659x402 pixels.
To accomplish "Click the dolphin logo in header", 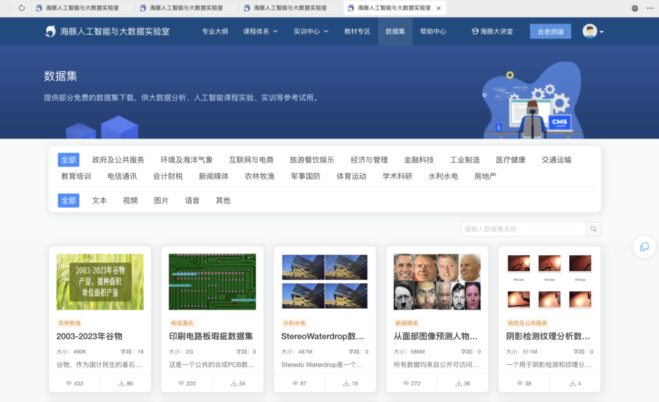I will tap(51, 31).
